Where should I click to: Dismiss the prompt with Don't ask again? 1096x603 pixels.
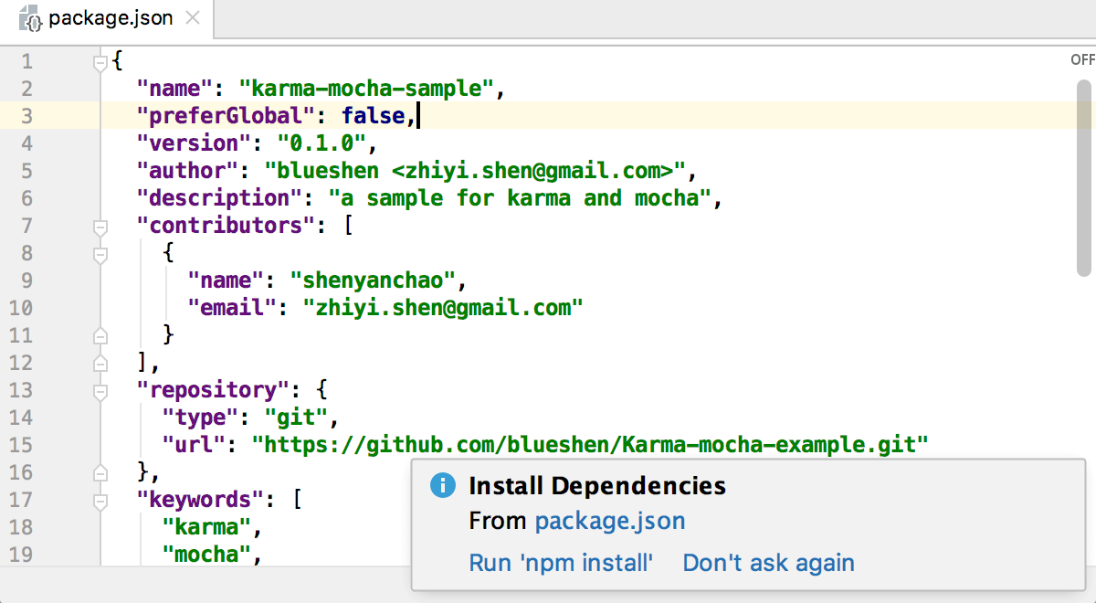click(x=768, y=563)
